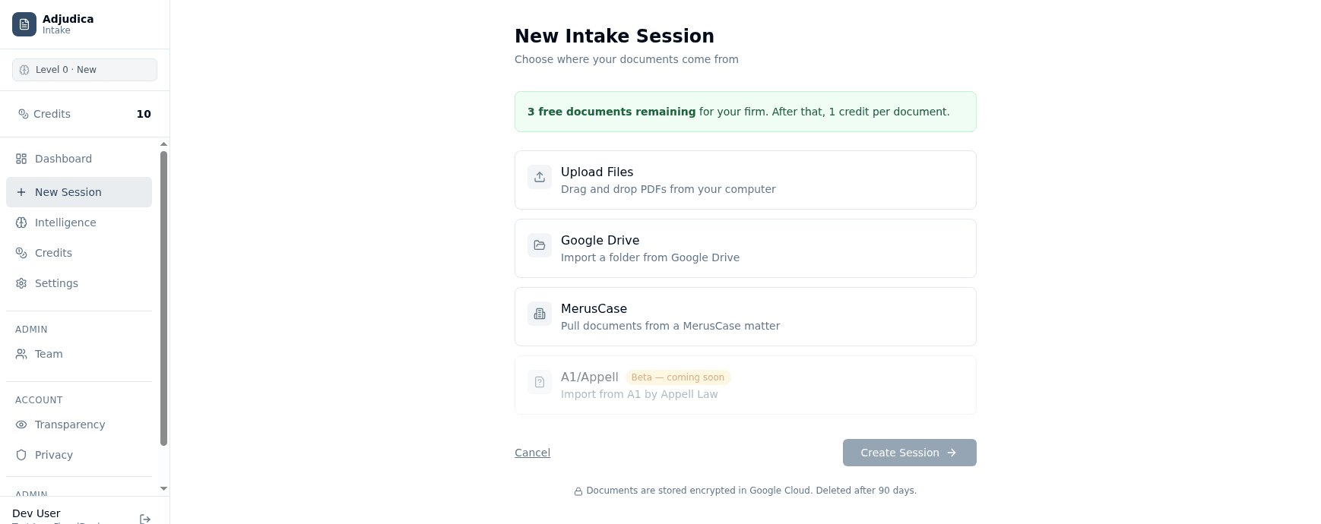Open Dashboard from the sidebar
The height and width of the screenshot is (524, 1321).
click(x=79, y=159)
